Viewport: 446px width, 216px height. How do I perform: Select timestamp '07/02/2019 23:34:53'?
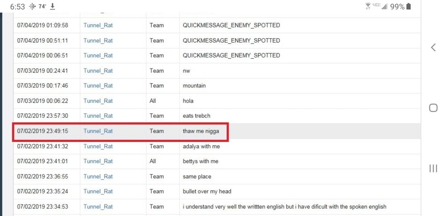[43, 207]
